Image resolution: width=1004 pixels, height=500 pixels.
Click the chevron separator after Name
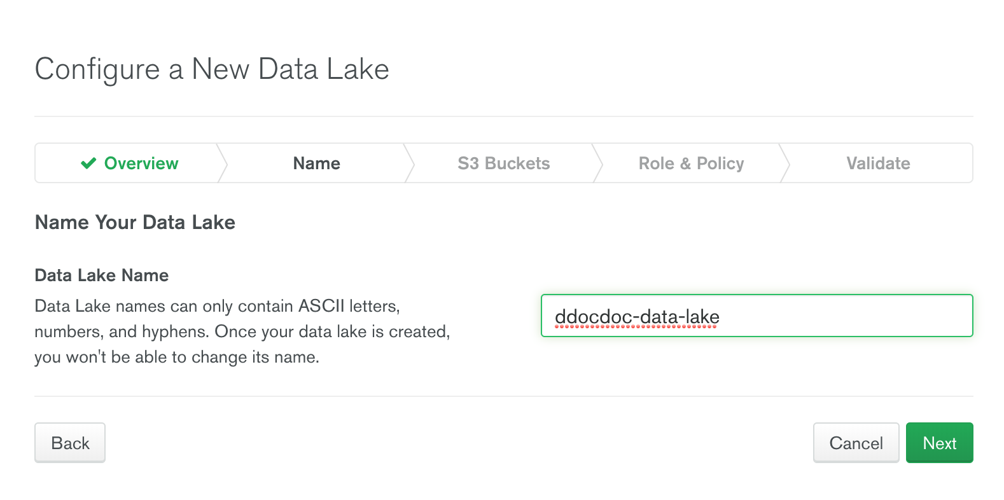pyautogui.click(x=410, y=163)
